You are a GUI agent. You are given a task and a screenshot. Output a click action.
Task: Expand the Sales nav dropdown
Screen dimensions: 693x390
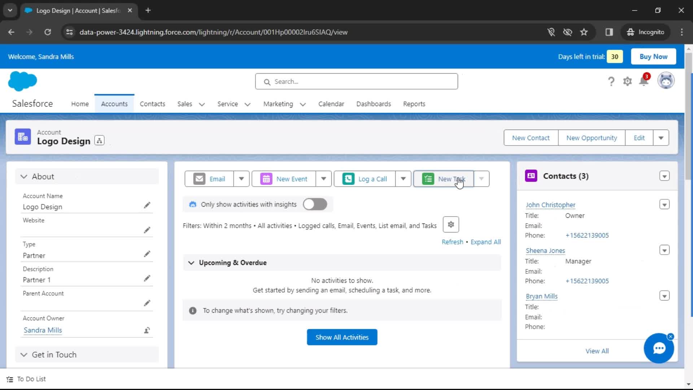pyautogui.click(x=202, y=104)
